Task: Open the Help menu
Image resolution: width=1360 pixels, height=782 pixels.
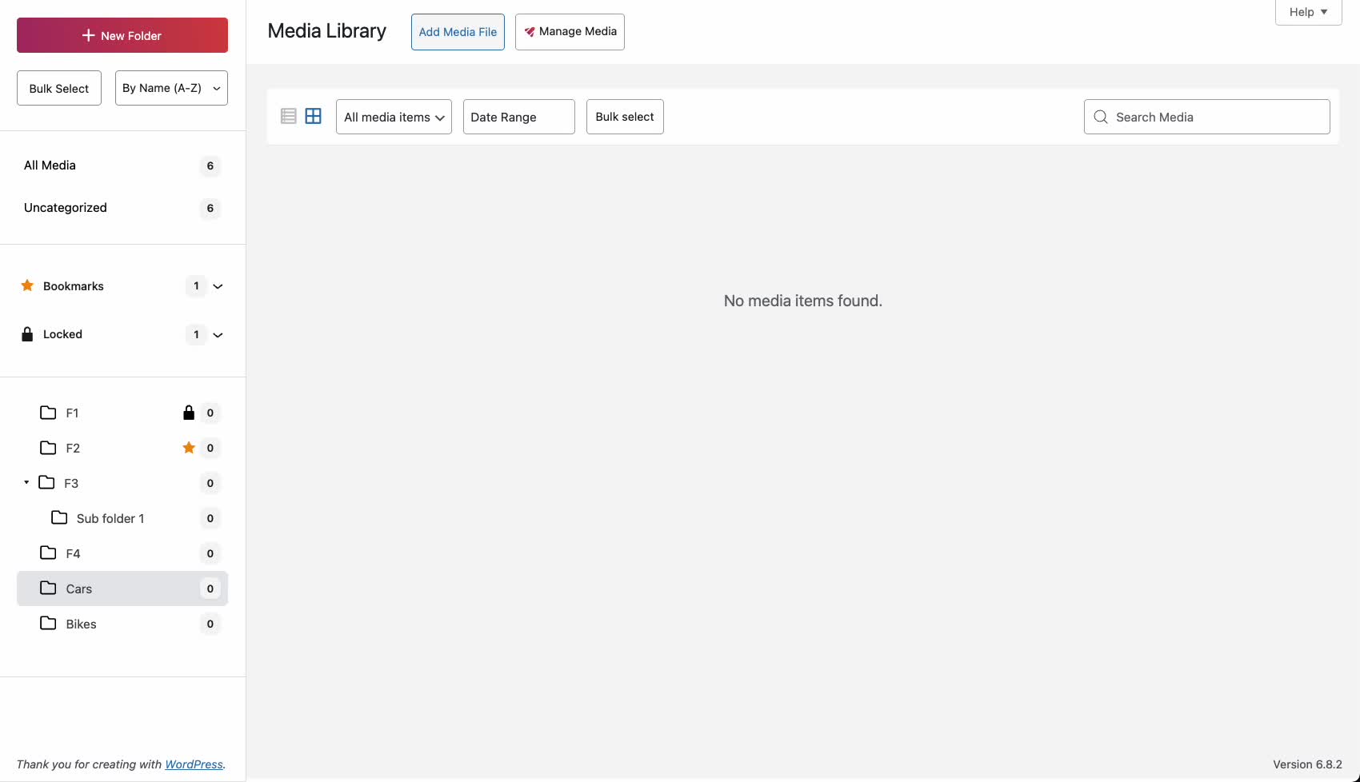Action: (1307, 12)
